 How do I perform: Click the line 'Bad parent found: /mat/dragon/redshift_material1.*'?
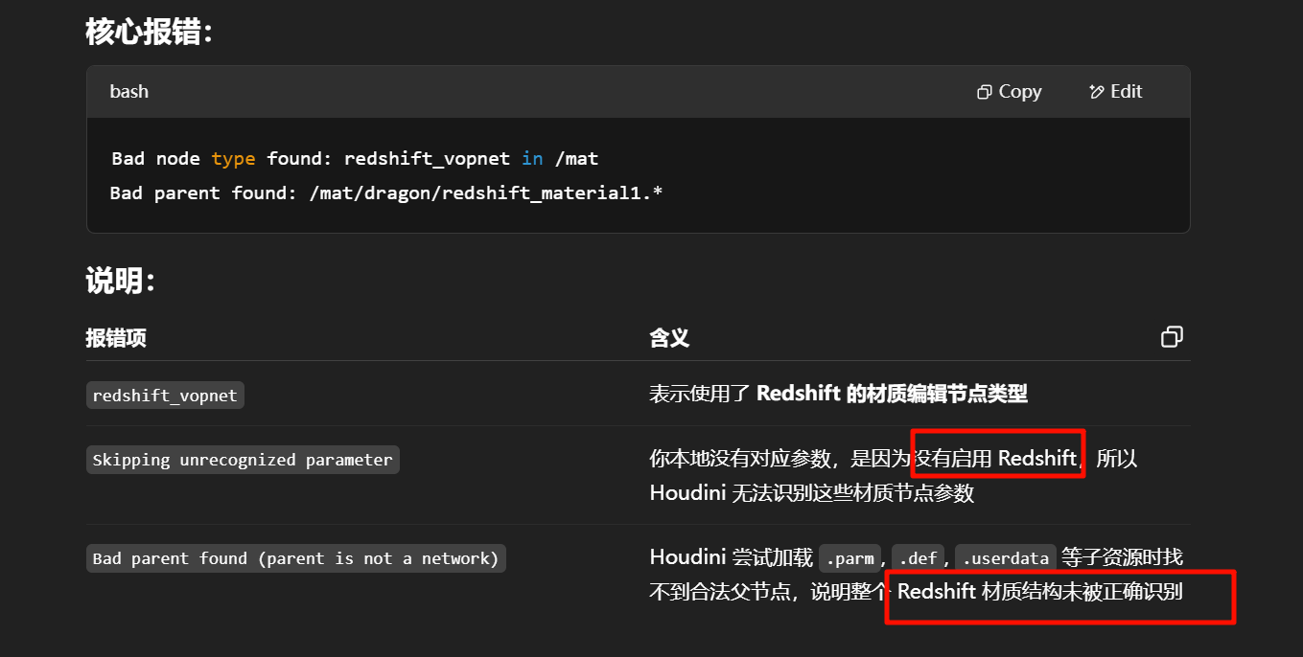coord(386,193)
